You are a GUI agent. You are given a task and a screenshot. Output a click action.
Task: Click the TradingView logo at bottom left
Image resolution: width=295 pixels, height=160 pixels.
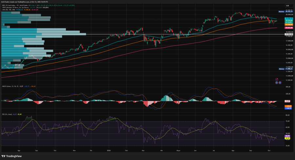(x=11, y=156)
